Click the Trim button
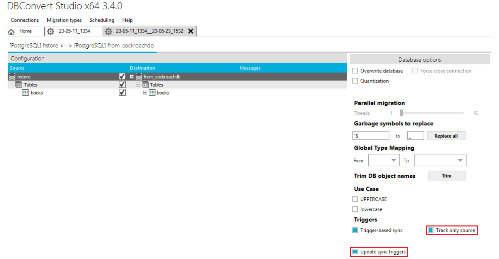The image size is (499, 259). click(x=447, y=176)
